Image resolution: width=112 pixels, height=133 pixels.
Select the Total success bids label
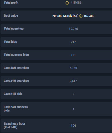(x=16, y=55)
